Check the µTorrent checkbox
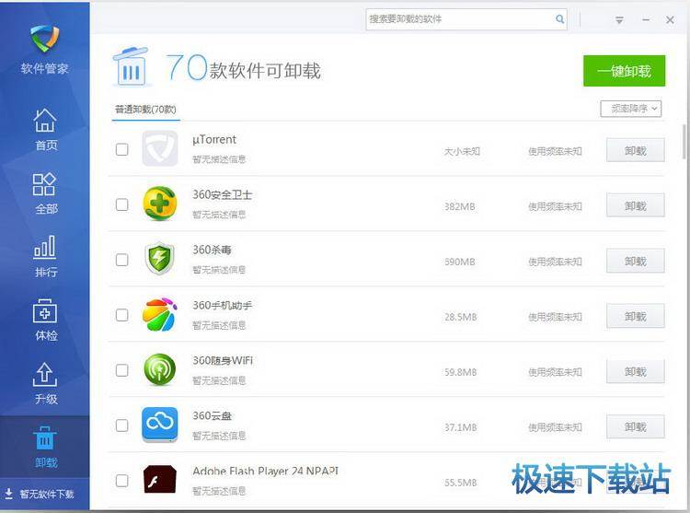This screenshot has width=690, height=513. [121, 149]
